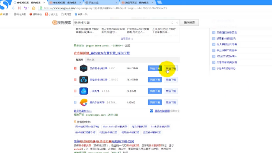Open the game center bookmark with red icon
272x153 pixels.
point(36,14)
